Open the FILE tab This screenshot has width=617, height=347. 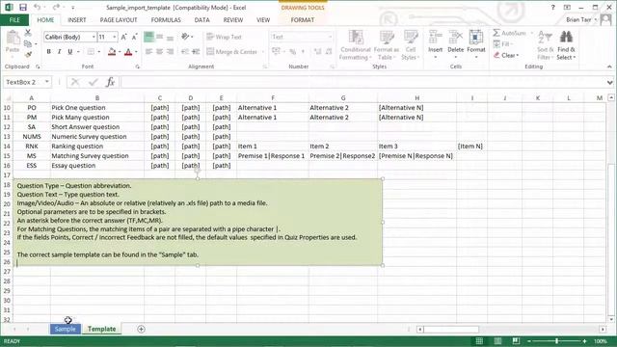coord(14,19)
